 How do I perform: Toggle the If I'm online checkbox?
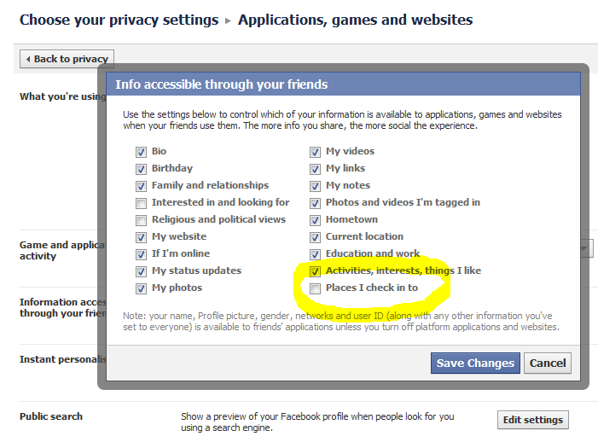pos(141,254)
